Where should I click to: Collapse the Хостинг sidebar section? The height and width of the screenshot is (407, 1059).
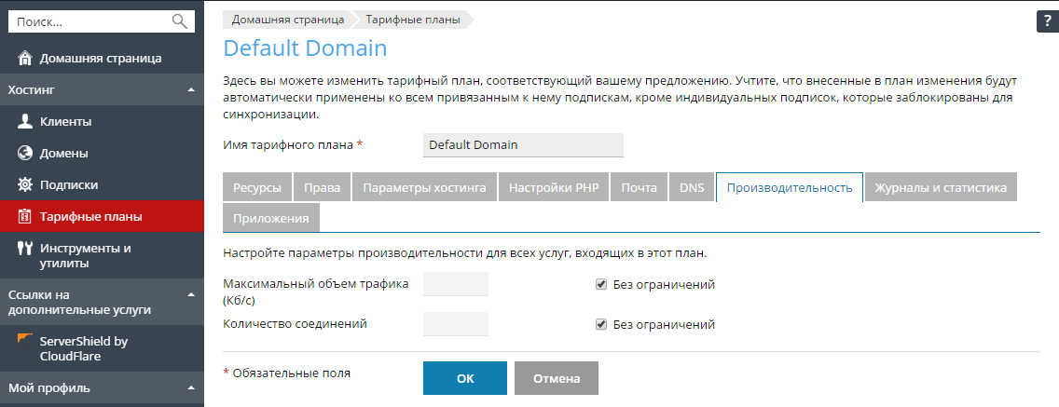190,90
